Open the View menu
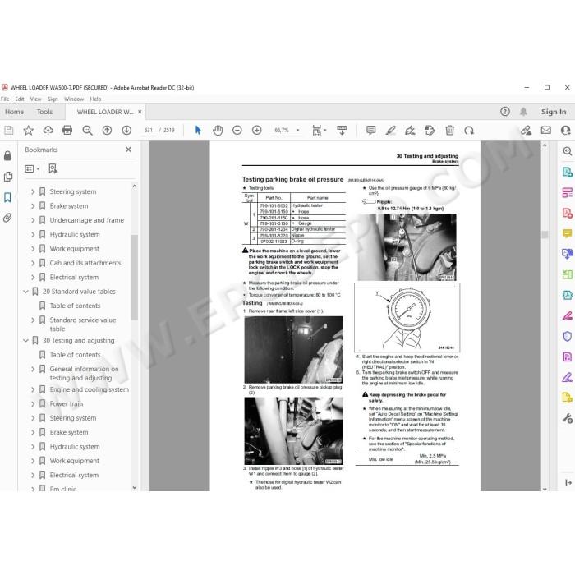This screenshot has height=575, width=575. point(35,99)
